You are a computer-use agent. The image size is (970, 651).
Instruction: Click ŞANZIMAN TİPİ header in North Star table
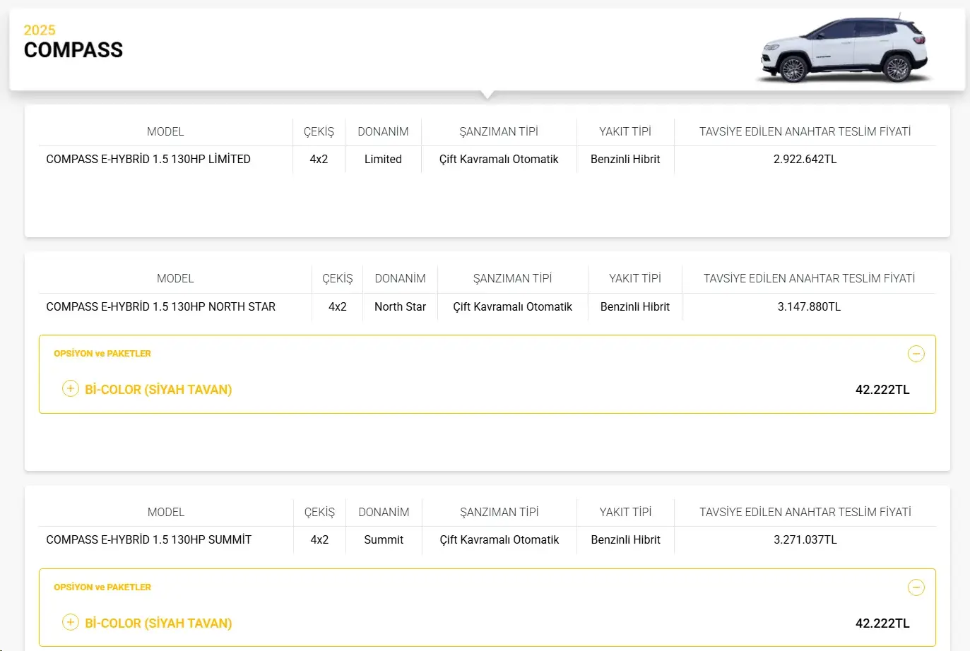tap(513, 279)
